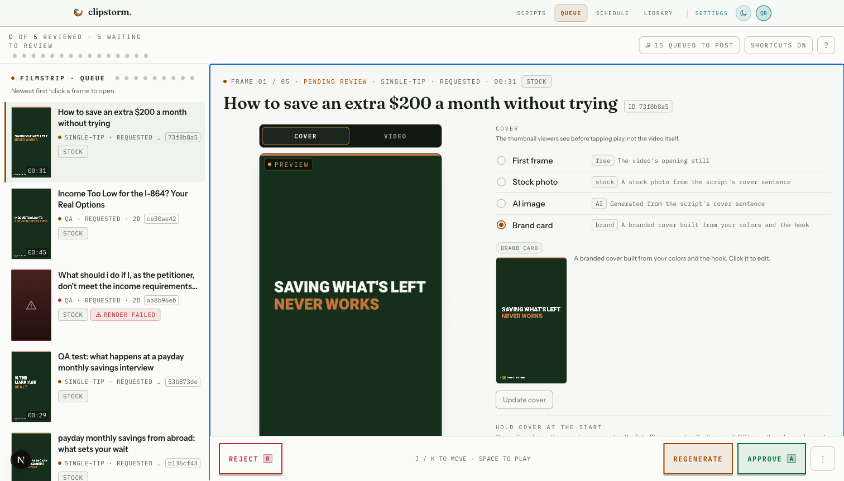Switch preview to the Cover tab
The width and height of the screenshot is (844, 481).
click(305, 136)
